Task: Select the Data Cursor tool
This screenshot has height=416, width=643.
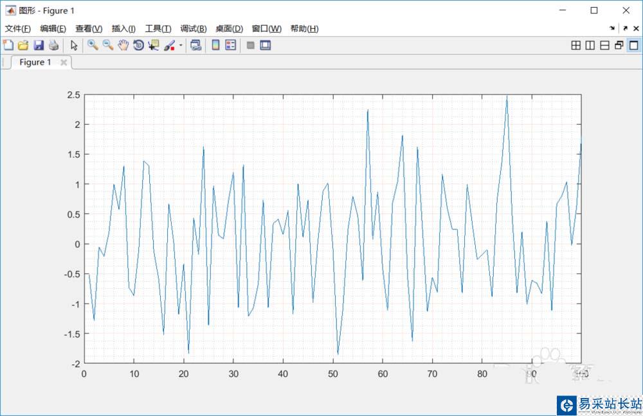Action: pyautogui.click(x=154, y=45)
